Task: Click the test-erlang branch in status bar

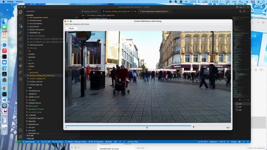Action: click(x=29, y=142)
